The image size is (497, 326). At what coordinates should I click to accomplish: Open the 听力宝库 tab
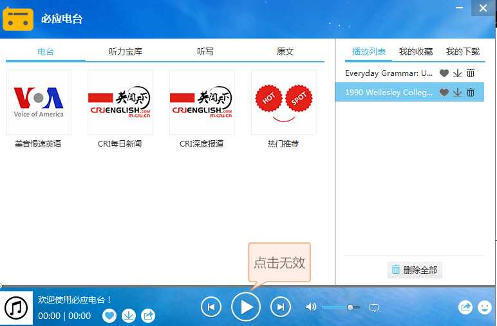[x=126, y=51]
